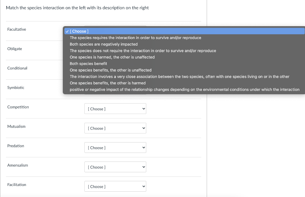Select "Both species benefit" from the open dropdown
Viewport: 305px width, 197px height.
[x=88, y=63]
